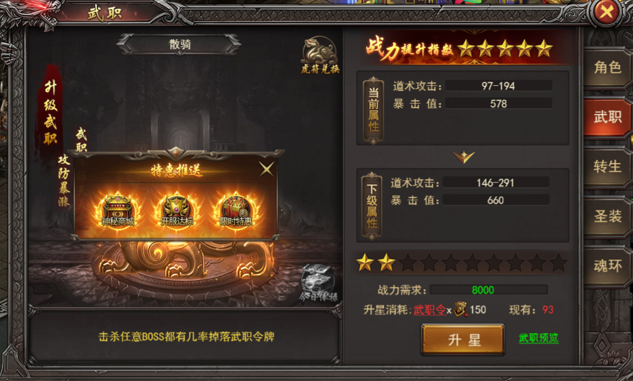This screenshot has width=633, height=381.
Task: Switch to the 魂环 soul ring tab
Action: [x=607, y=266]
